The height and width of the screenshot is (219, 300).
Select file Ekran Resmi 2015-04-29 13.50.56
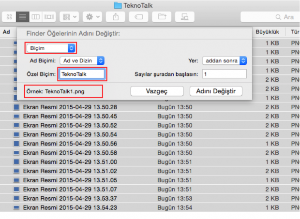[70, 144]
